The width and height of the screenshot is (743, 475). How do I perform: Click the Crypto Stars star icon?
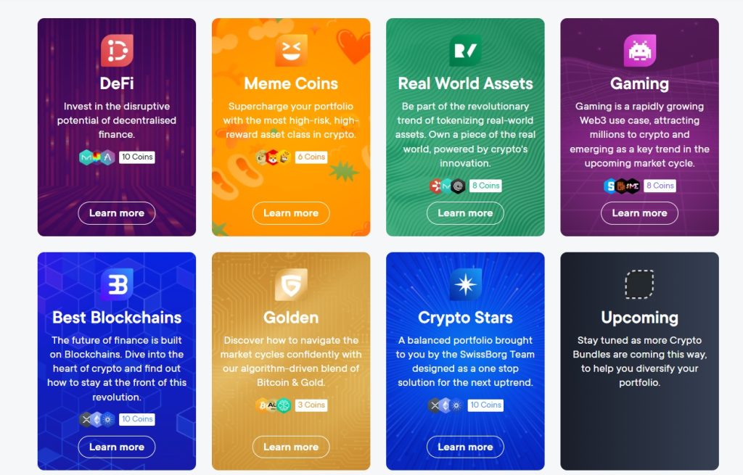(x=465, y=285)
